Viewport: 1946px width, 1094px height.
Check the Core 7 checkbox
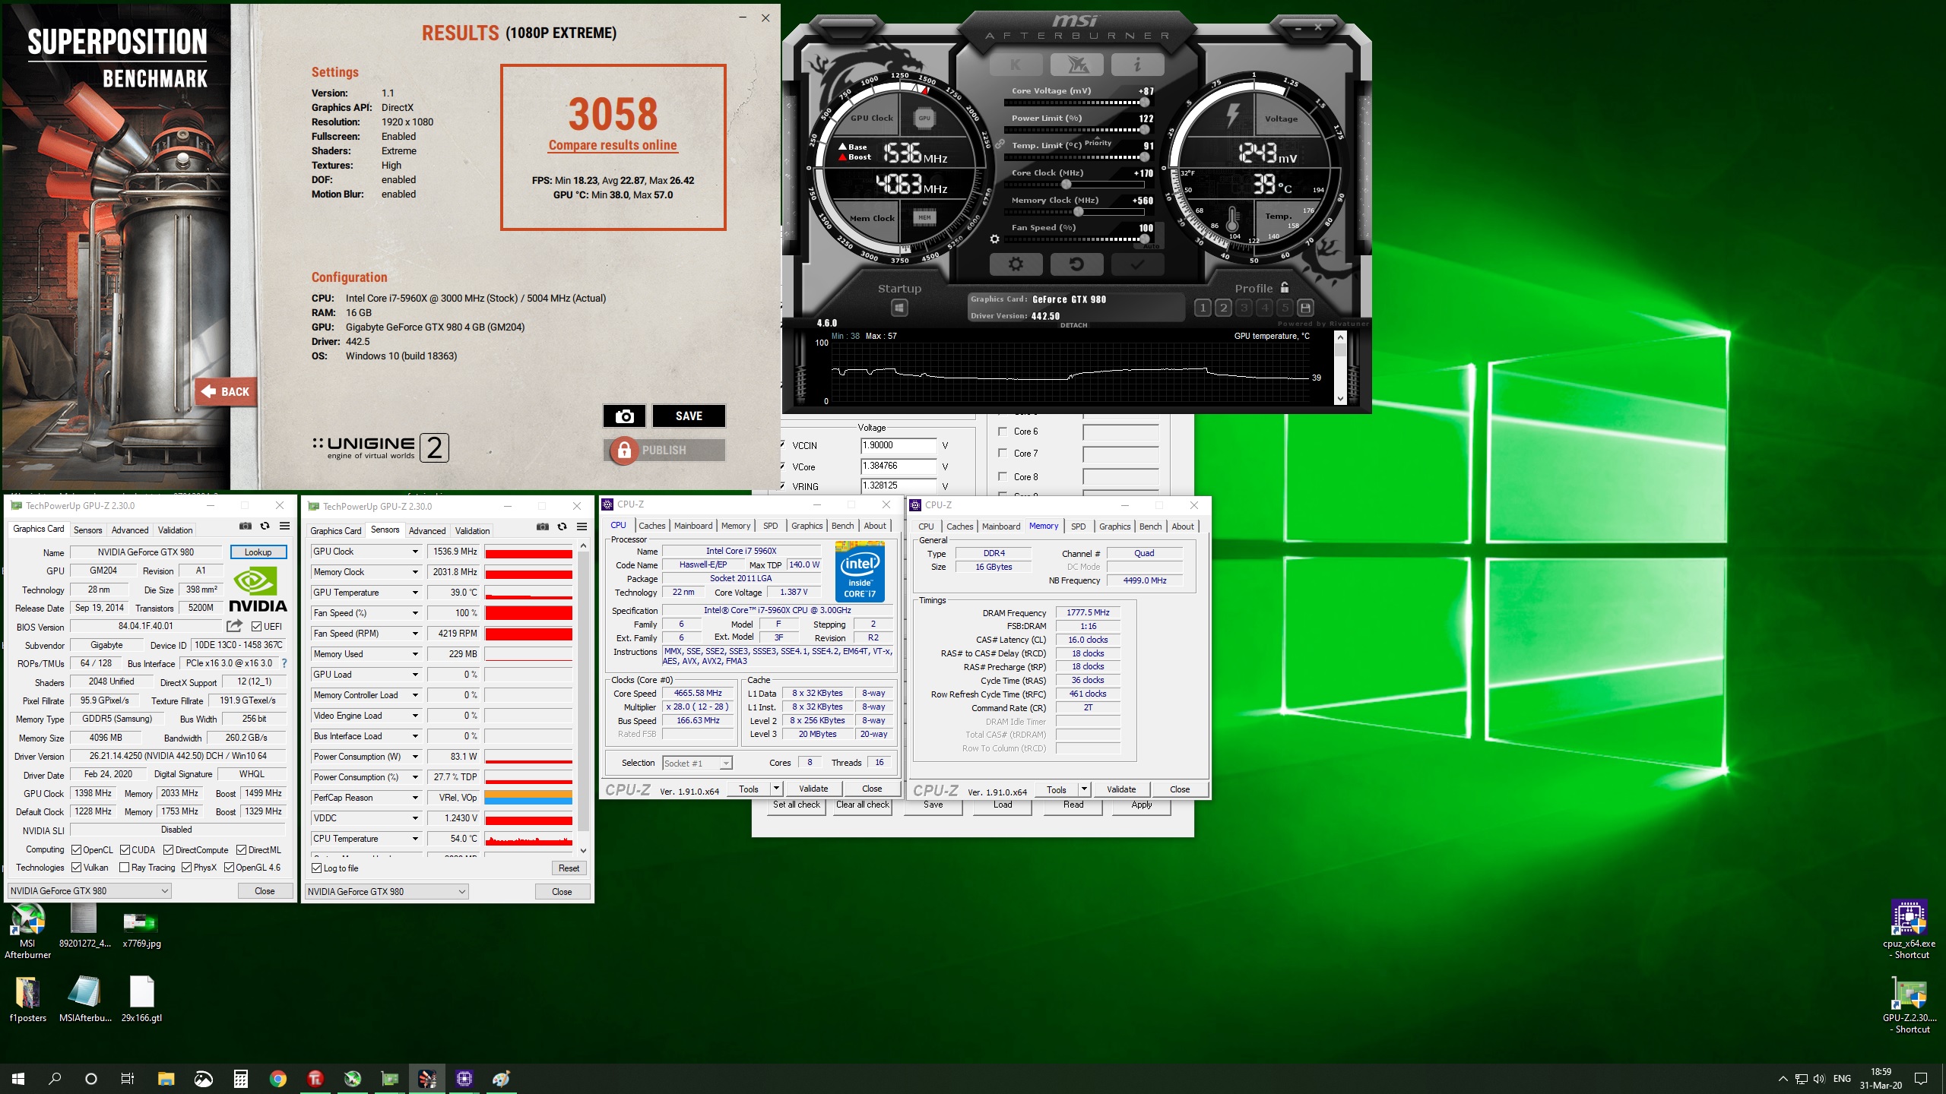[x=1003, y=453]
